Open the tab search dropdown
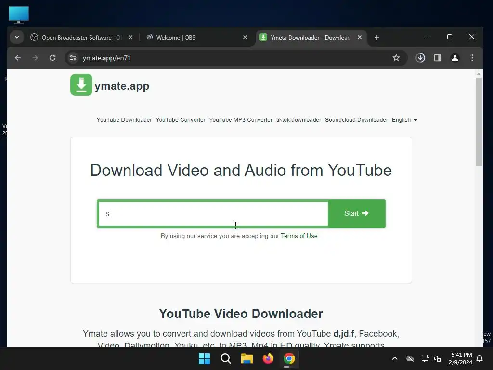 tap(17, 37)
